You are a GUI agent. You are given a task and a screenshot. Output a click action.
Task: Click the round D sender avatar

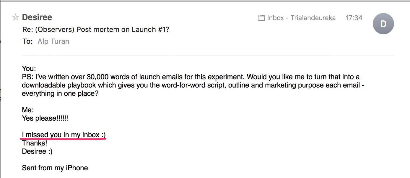point(383,24)
